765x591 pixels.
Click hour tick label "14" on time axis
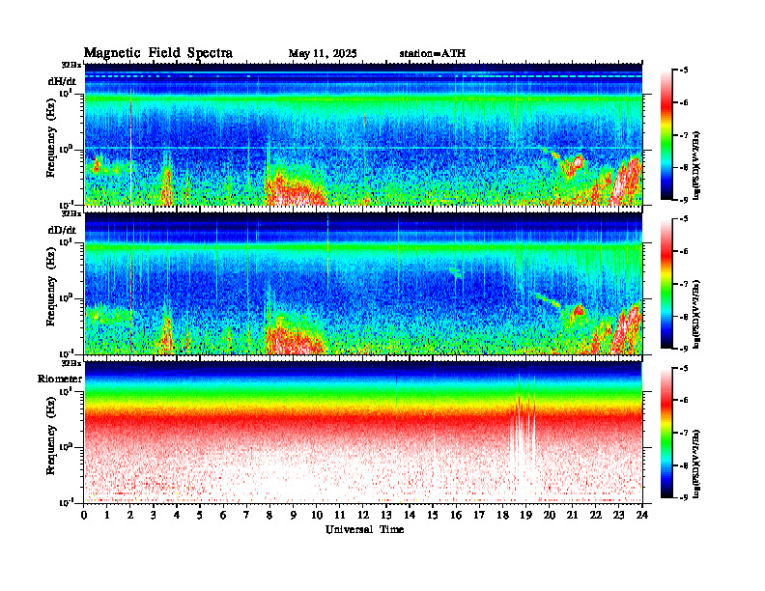410,515
